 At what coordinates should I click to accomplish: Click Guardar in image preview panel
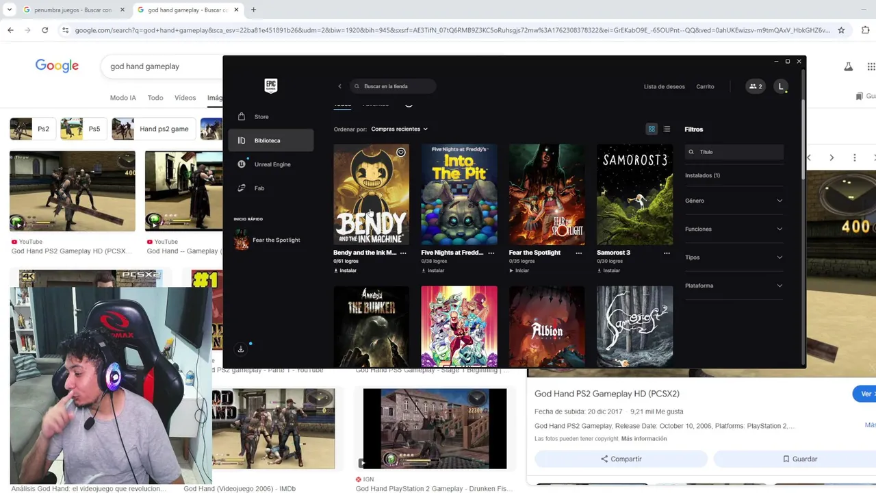point(799,459)
